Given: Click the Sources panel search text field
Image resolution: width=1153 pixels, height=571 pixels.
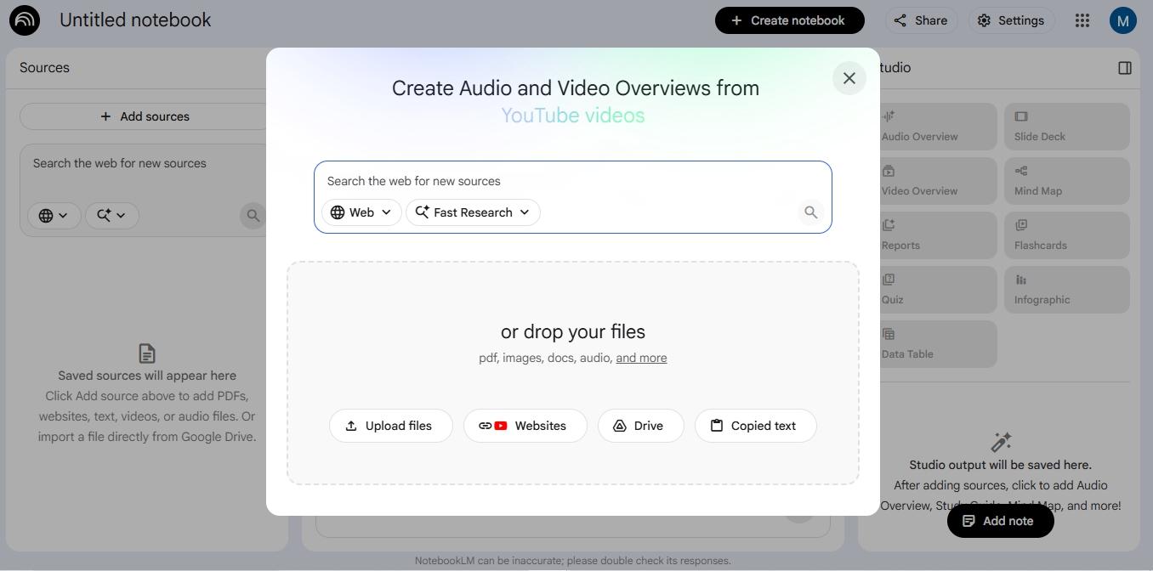Looking at the screenshot, I should 145,163.
